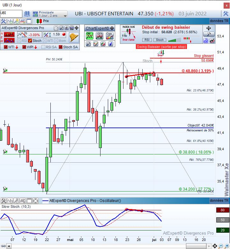The height and width of the screenshot is (249, 230).
Task: Uncheck the WTI down-arrow checkbox
Action: pyautogui.click(x=6, y=47)
